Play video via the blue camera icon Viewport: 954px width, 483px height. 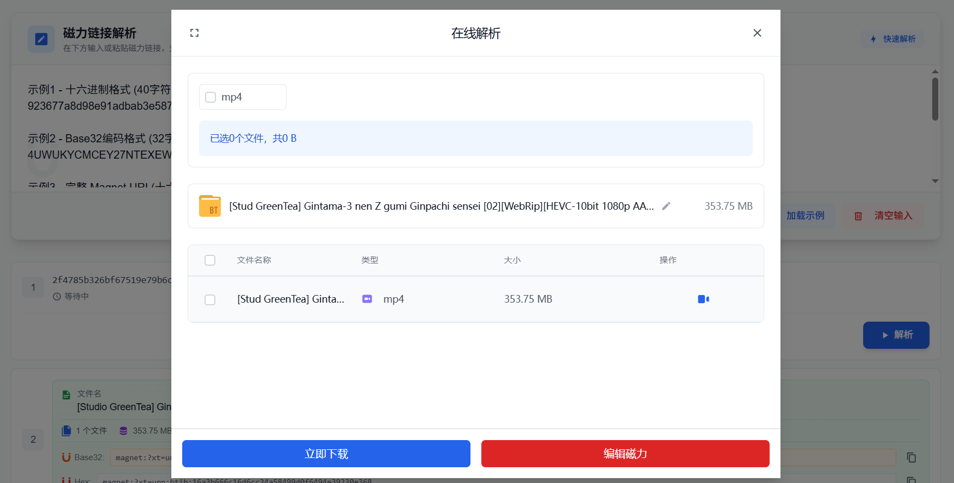(703, 299)
